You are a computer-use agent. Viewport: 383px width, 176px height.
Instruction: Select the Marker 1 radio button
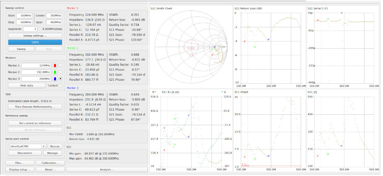(60, 65)
